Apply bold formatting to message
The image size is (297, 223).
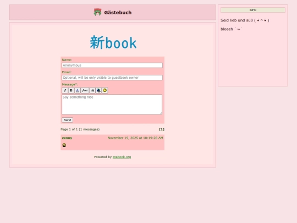click(71, 90)
